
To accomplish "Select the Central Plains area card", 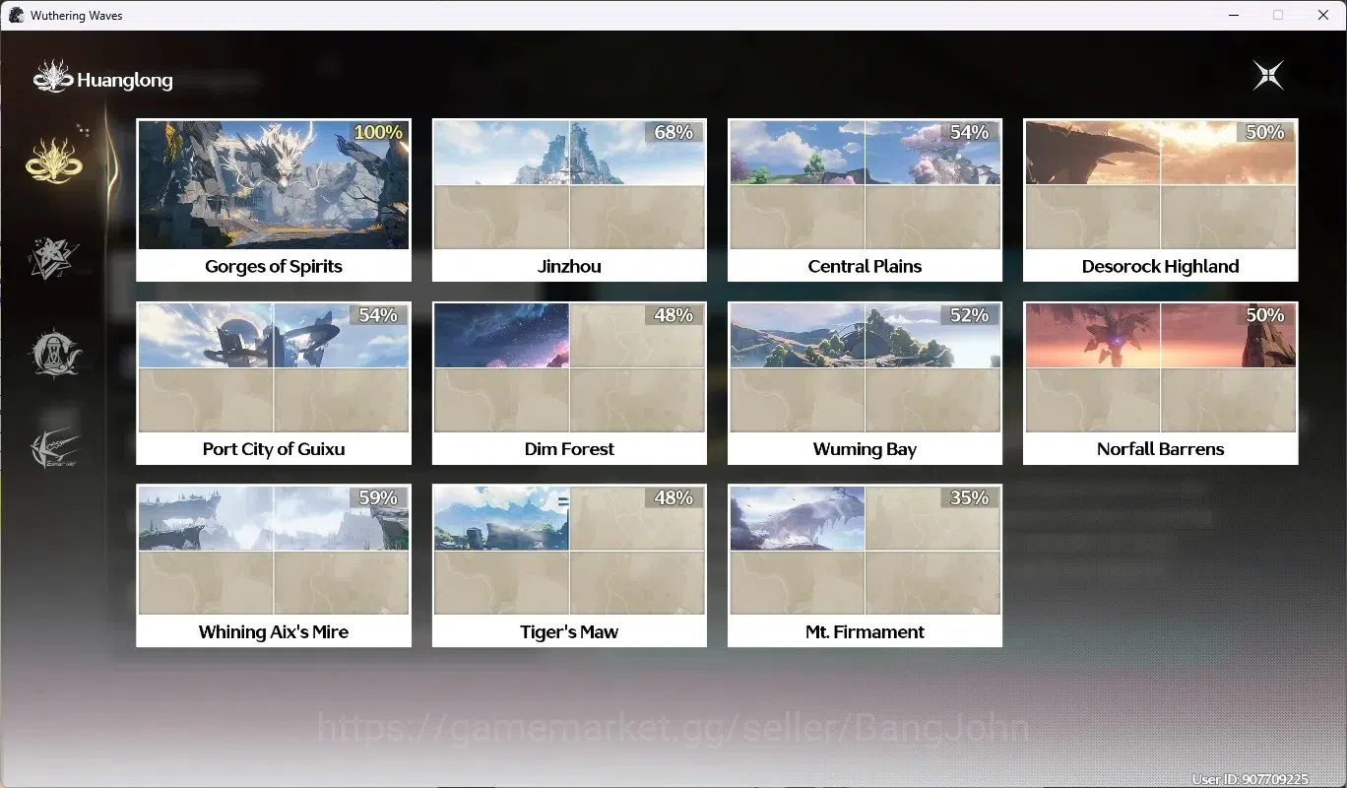I will (865, 200).
